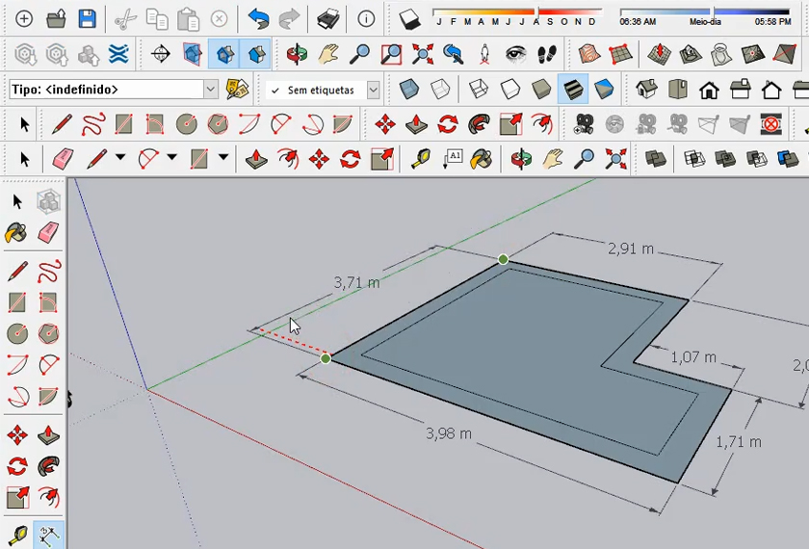Click the Model Info button

point(366,18)
